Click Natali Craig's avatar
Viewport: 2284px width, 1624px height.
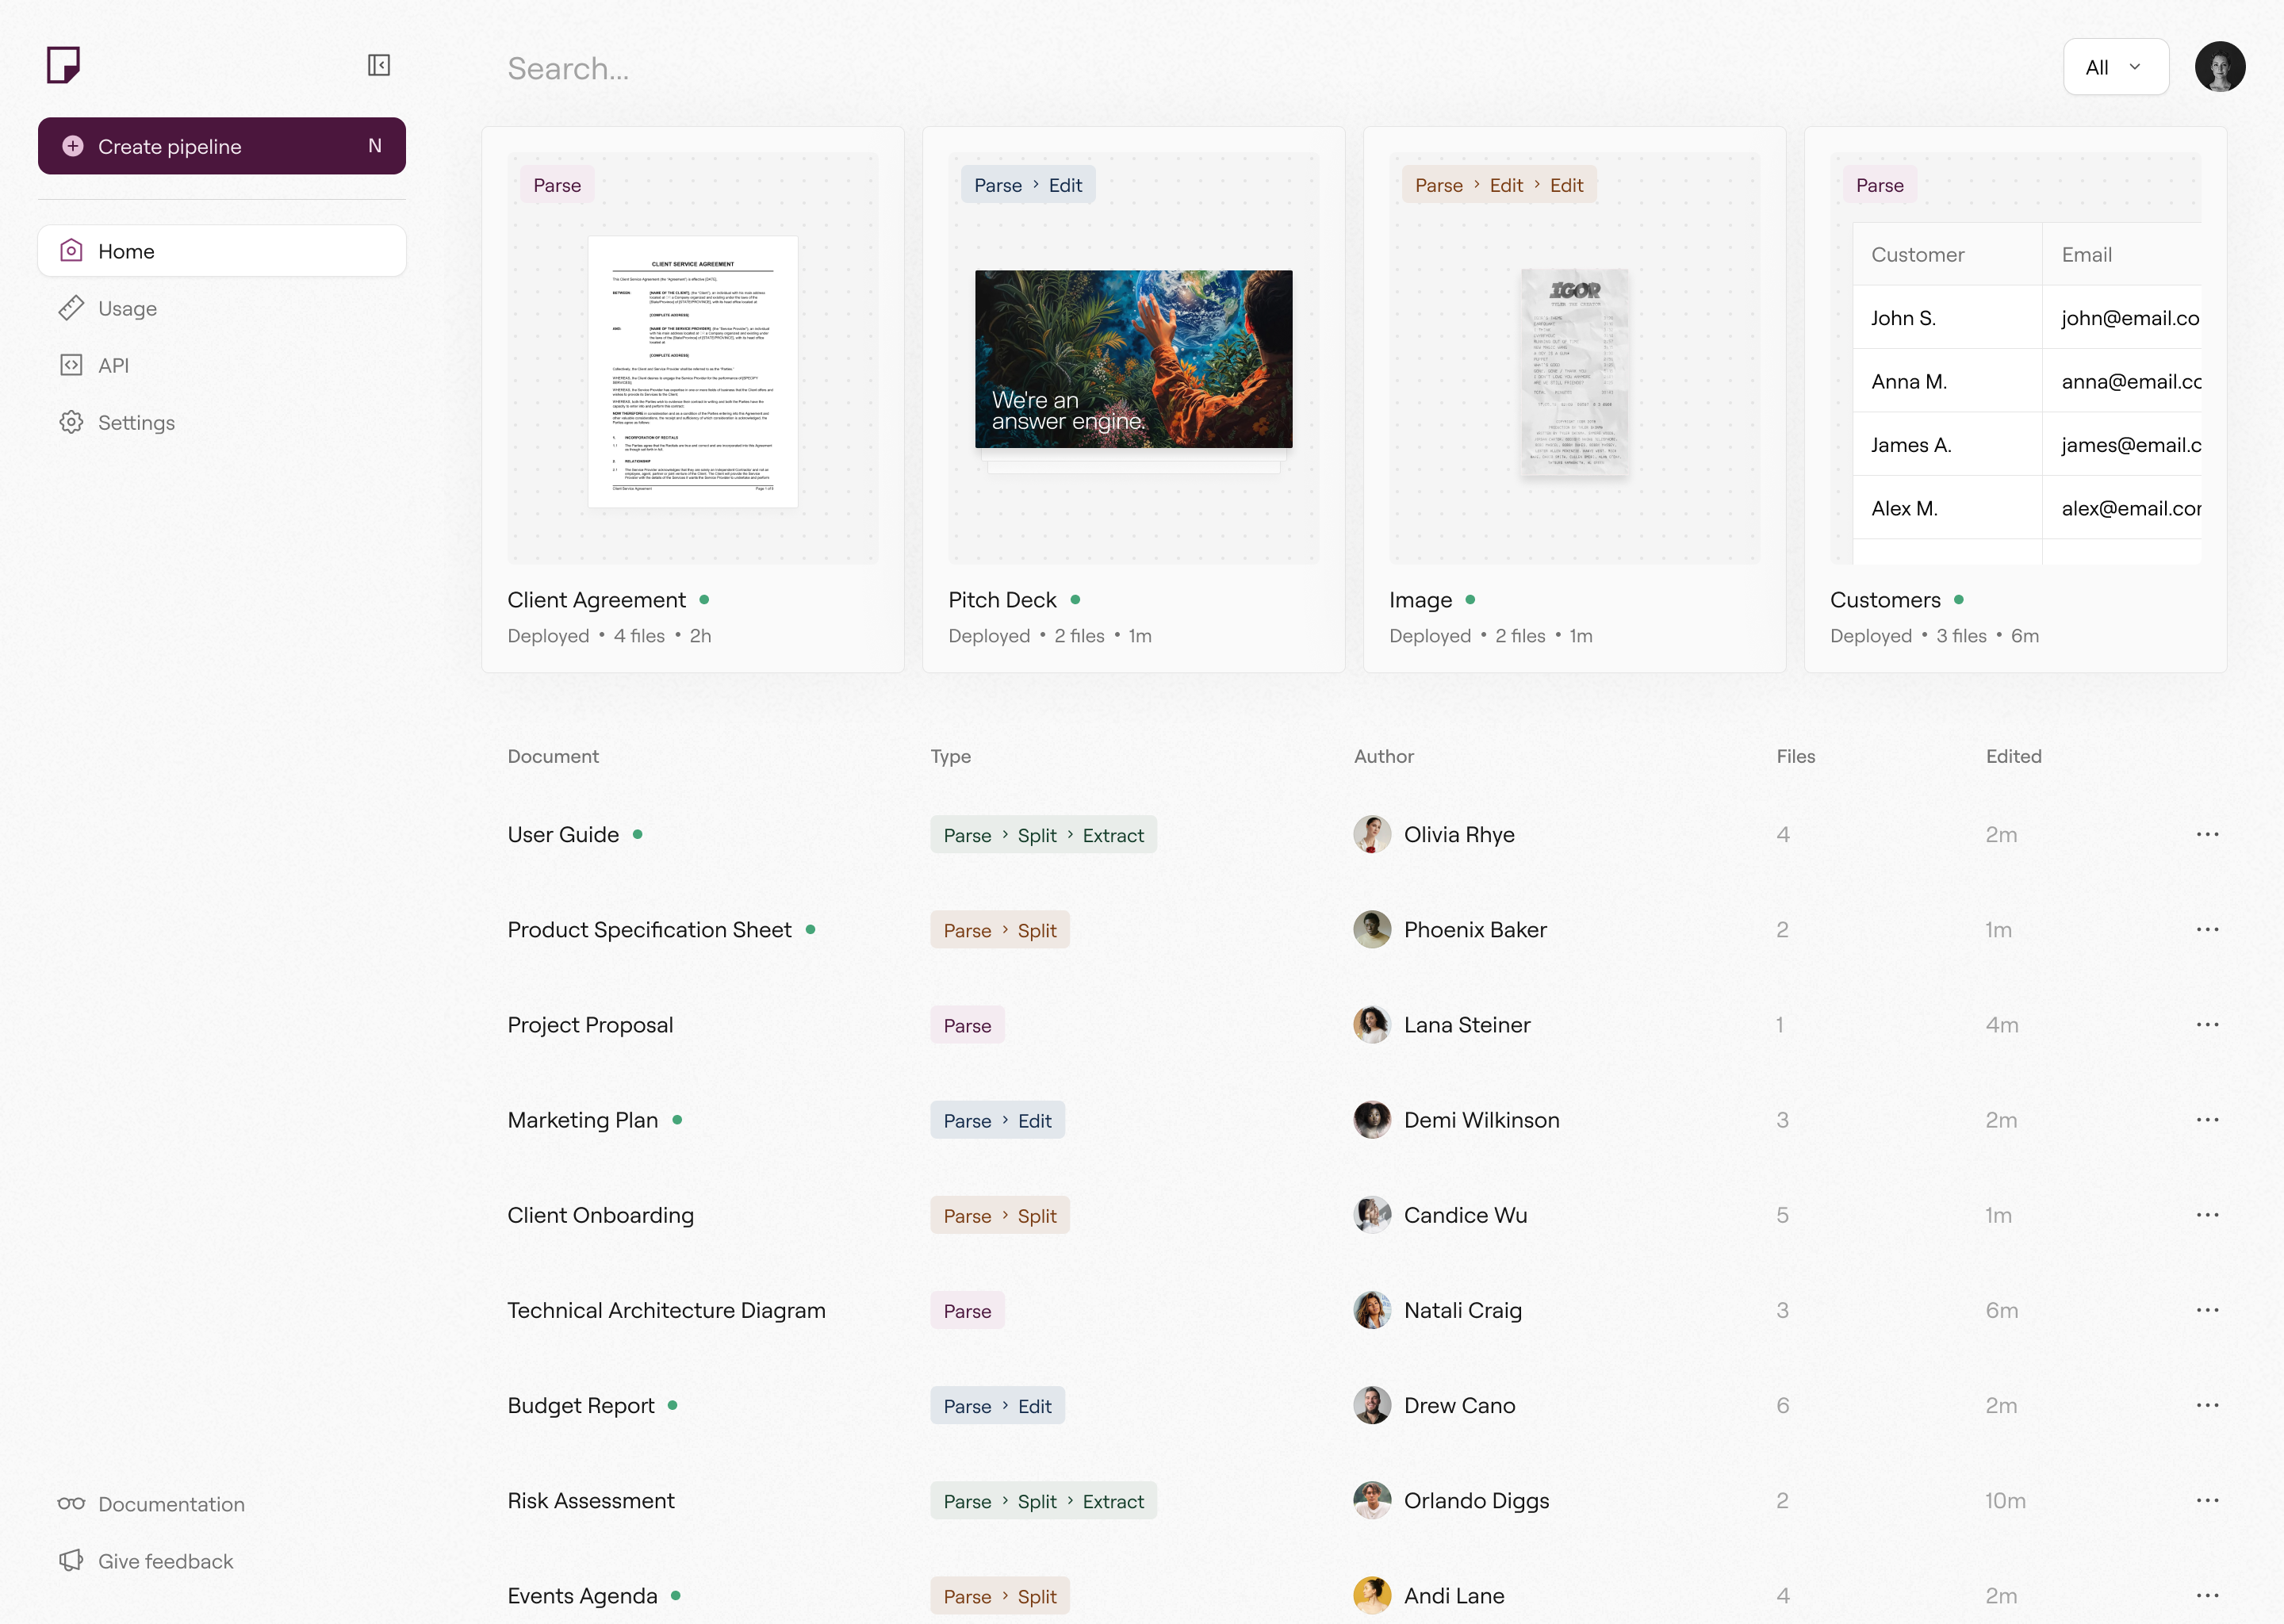point(1372,1310)
